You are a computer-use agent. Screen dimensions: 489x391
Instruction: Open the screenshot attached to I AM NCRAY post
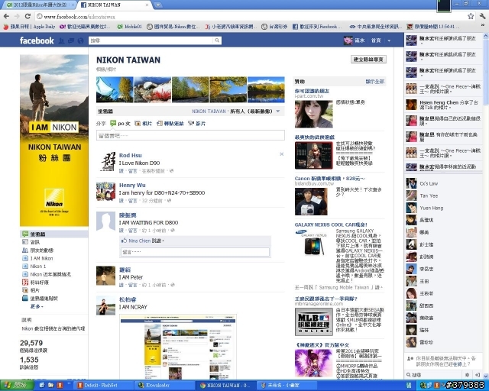click(x=178, y=347)
